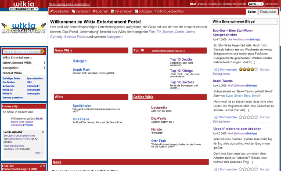The width and height of the screenshot is (281, 171).
Task: Open Beobachtungsliste in the top bar
Action: (235, 4)
